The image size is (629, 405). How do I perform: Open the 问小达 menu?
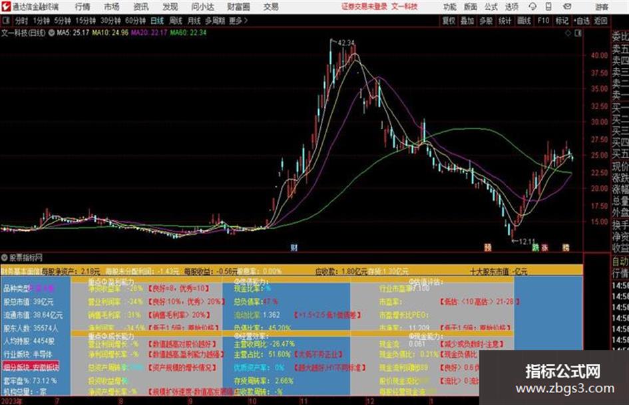(202, 7)
